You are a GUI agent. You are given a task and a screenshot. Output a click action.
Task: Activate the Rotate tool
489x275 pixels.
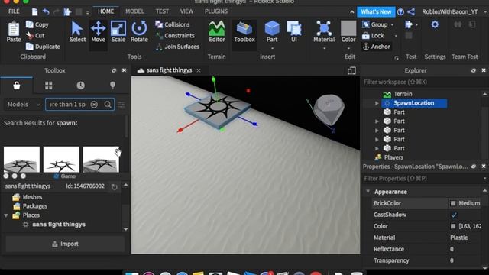139,32
